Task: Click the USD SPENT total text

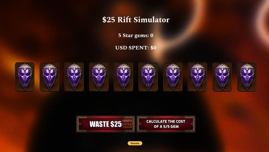Action: (136, 48)
